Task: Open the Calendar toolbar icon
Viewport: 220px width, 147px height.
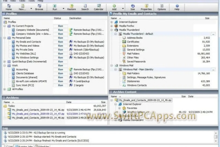Action: pyautogui.click(x=98, y=7)
